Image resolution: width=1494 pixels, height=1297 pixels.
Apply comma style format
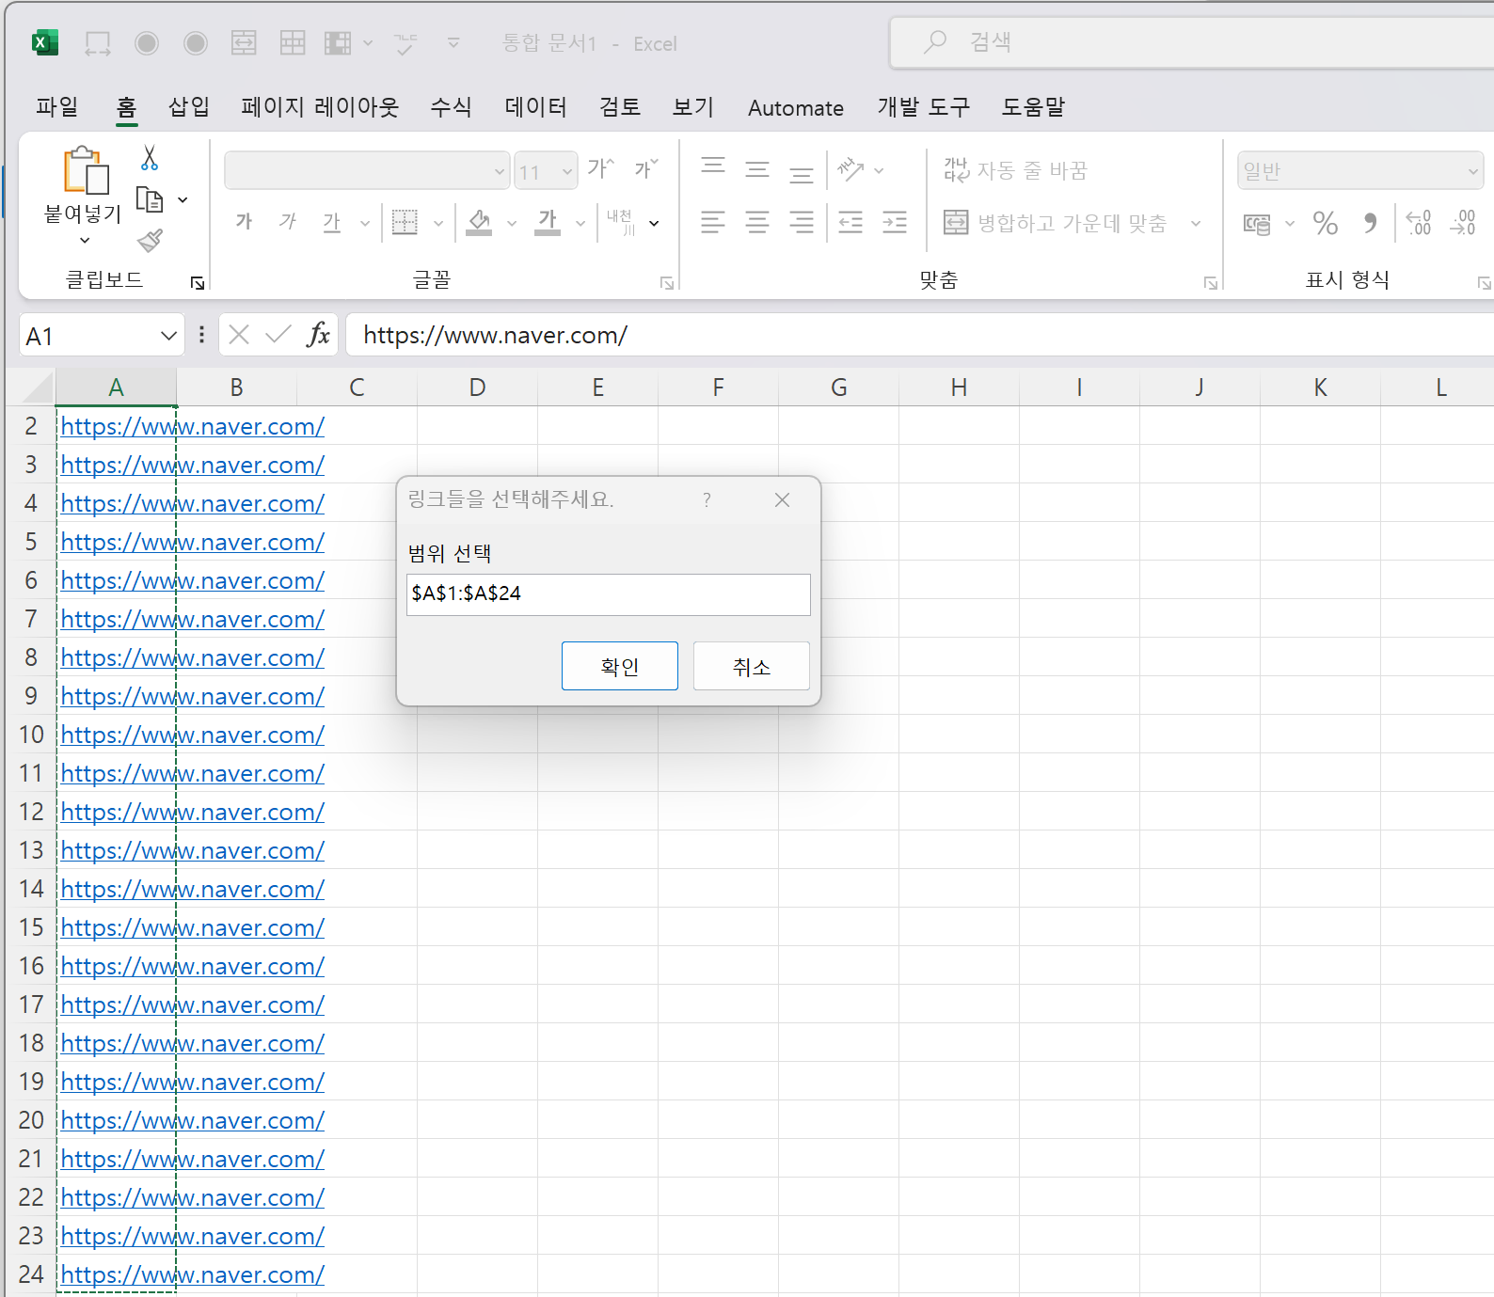pos(1371,223)
